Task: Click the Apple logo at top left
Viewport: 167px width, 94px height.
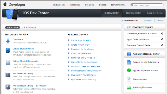Action: click(5, 4)
